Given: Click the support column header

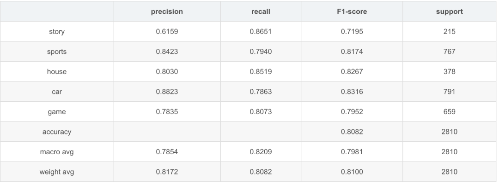Looking at the screenshot, I should coord(450,12).
